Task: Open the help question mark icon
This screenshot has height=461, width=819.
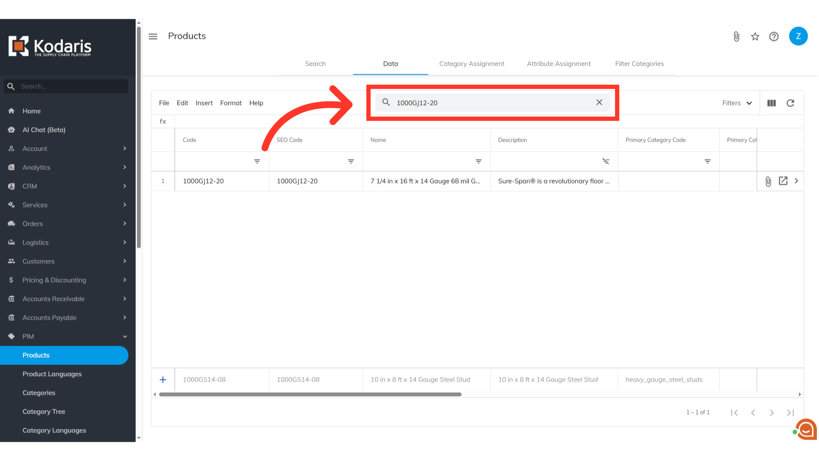Action: coord(774,37)
